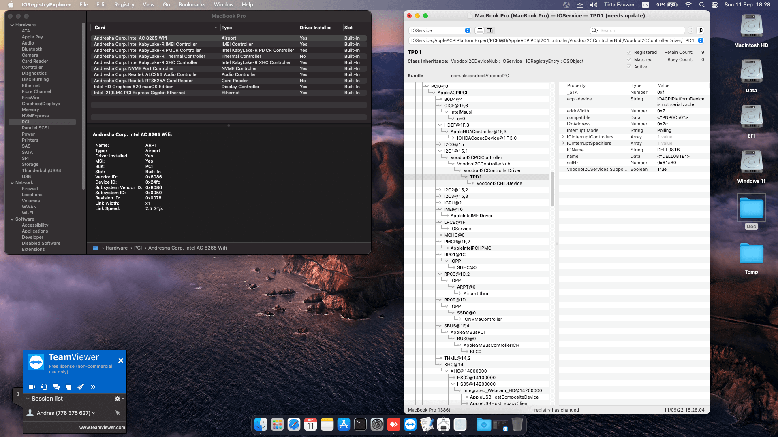The height and width of the screenshot is (437, 778).
Task: Toggle the inspector sidebar panel icon
Action: coord(700,30)
